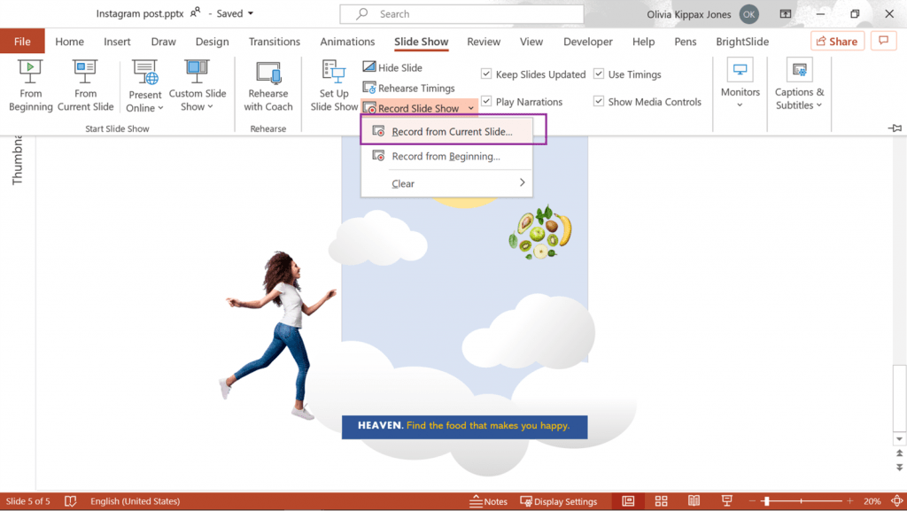
Task: Click spell check book icon
Action: pos(70,501)
